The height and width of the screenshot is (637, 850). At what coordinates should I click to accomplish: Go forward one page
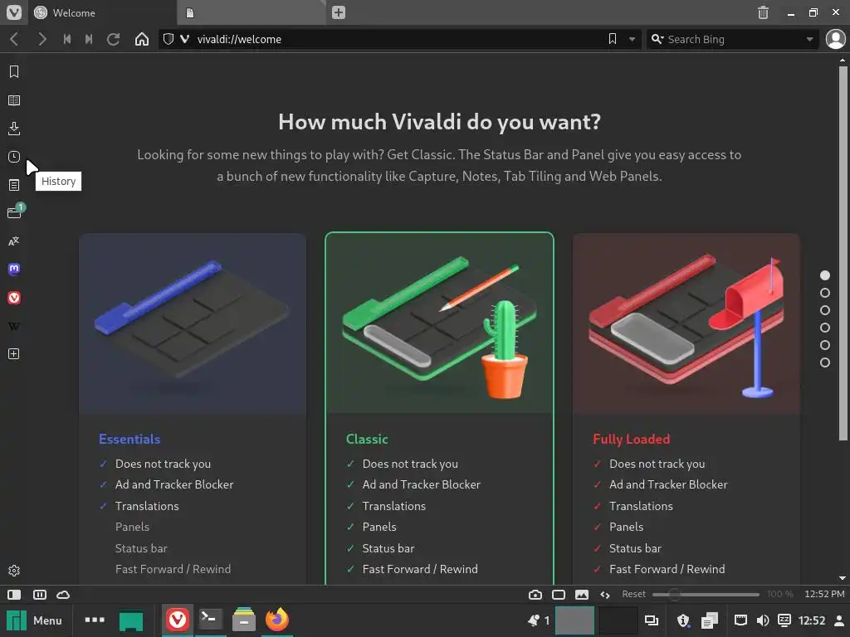pyautogui.click(x=42, y=39)
